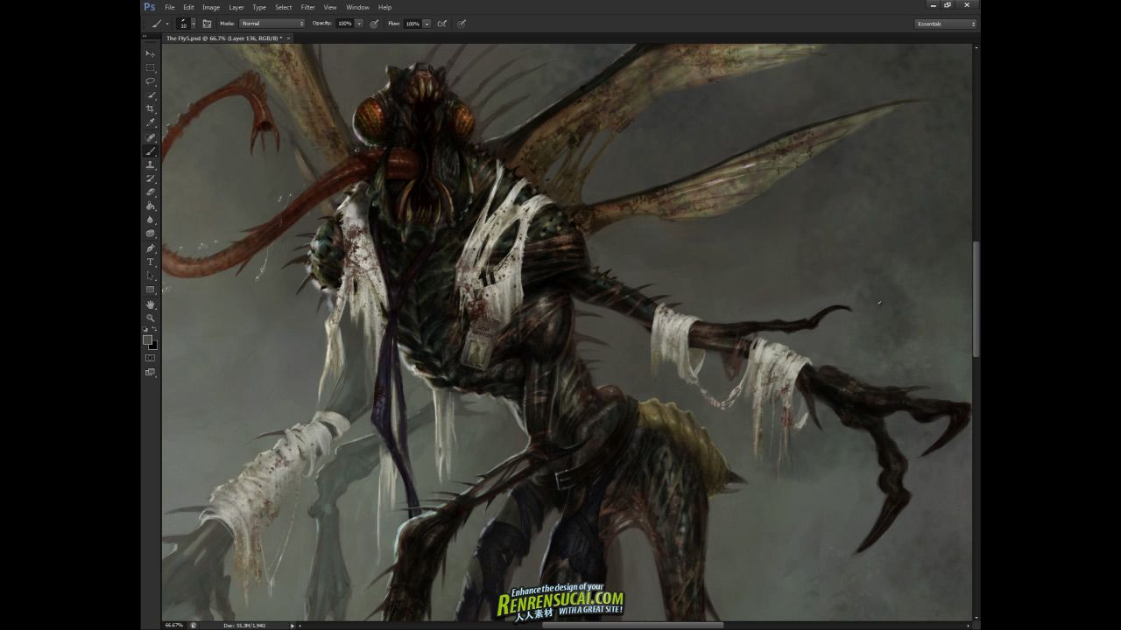The height and width of the screenshot is (630, 1121).
Task: Open the View menu
Action: click(x=330, y=7)
